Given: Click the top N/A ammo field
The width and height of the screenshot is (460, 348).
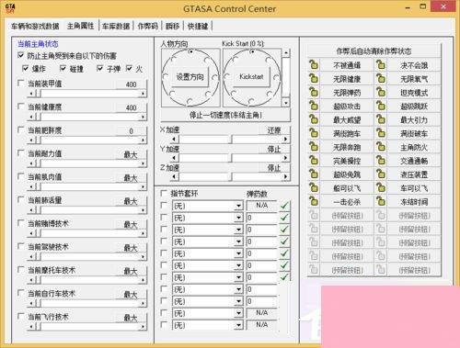Looking at the screenshot, I should [x=261, y=206].
